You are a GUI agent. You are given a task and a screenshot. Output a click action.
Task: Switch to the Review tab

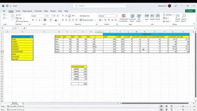coord(53,11)
